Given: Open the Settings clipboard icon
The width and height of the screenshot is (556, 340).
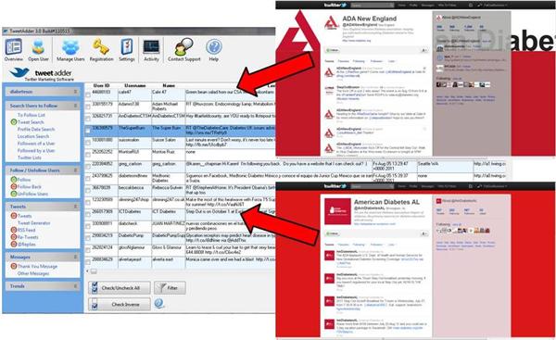Looking at the screenshot, I should [x=127, y=50].
